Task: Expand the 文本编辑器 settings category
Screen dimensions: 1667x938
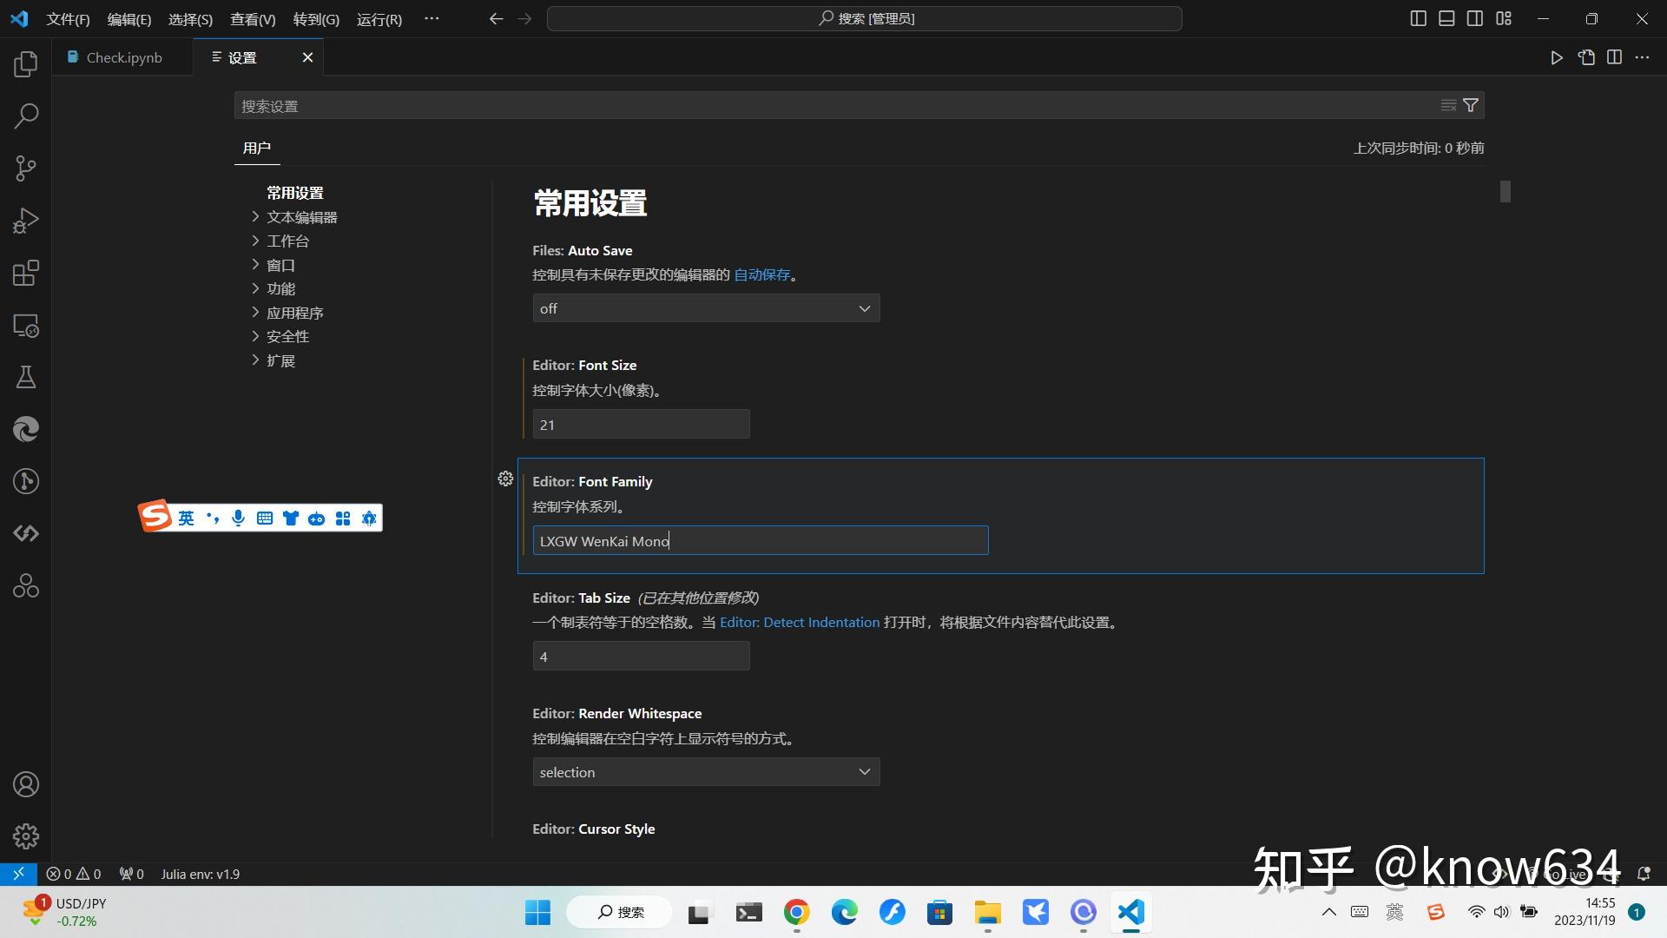Action: (301, 216)
